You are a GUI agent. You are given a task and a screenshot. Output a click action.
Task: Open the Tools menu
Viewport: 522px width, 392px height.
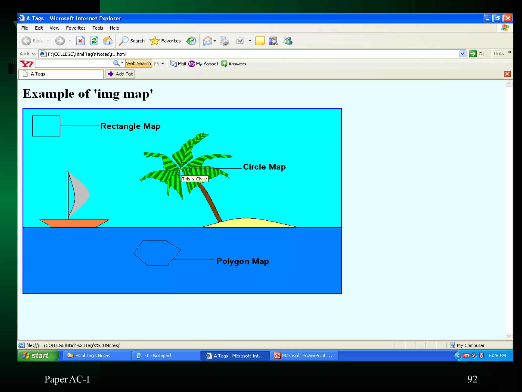pos(98,28)
